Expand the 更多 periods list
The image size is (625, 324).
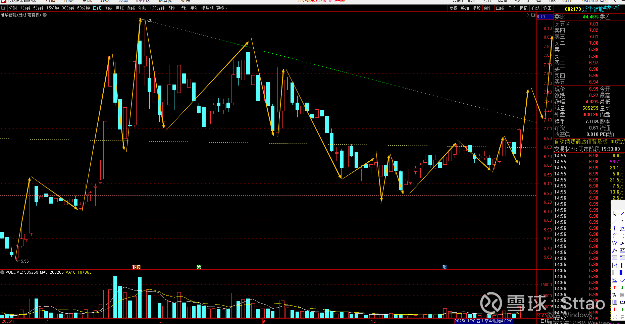coord(222,8)
